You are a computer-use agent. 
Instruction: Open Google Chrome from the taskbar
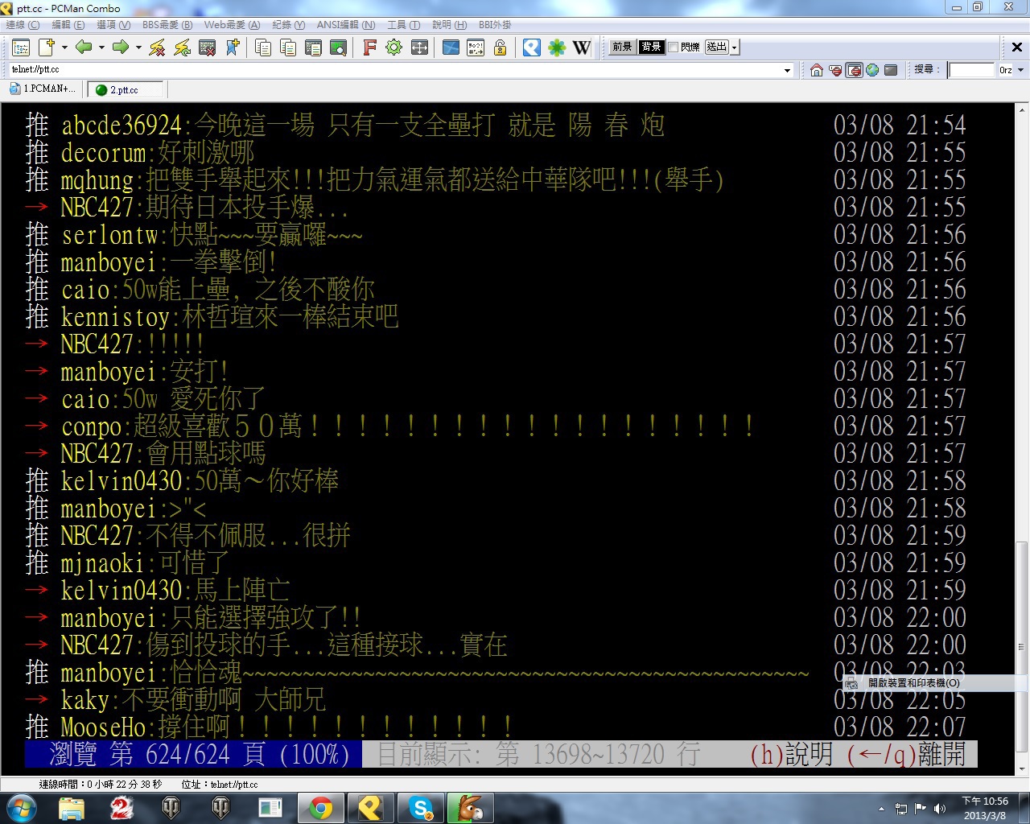321,808
